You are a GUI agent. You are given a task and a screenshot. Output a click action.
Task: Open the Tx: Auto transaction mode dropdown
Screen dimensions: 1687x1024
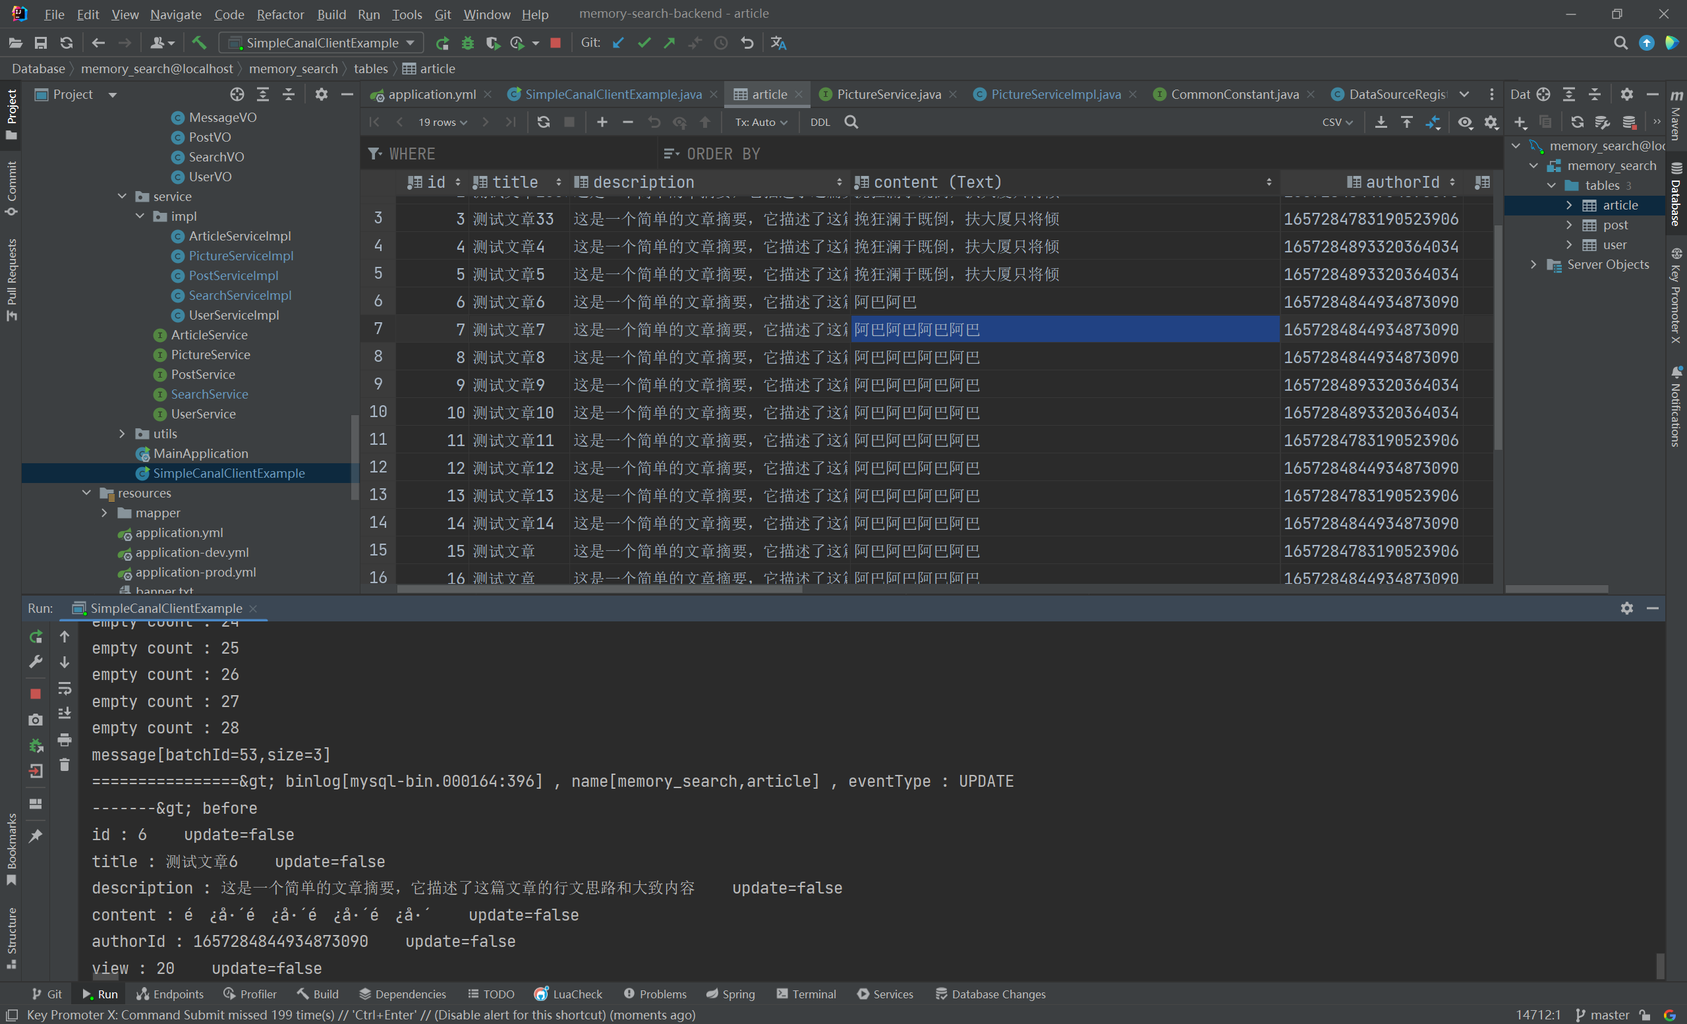click(760, 122)
